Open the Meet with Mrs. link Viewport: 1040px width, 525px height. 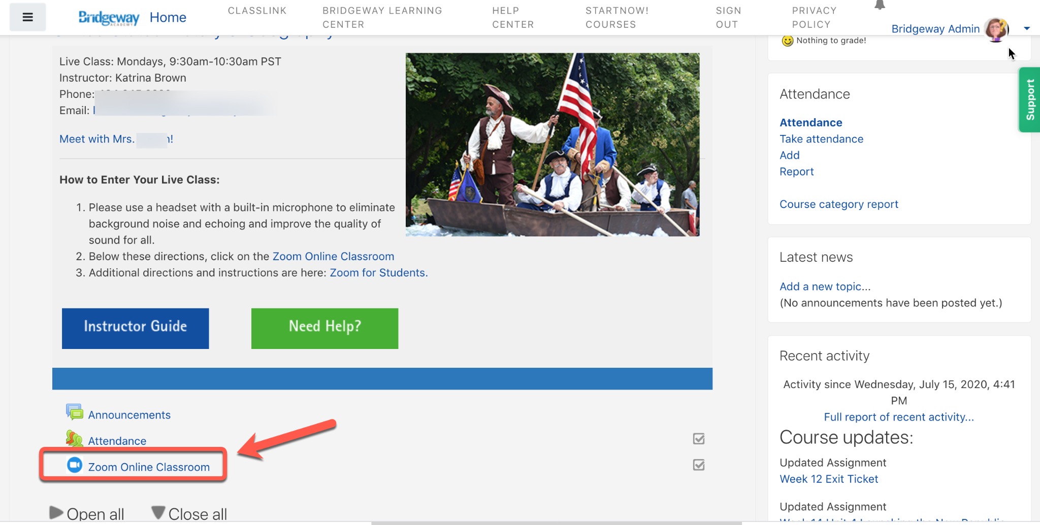point(116,139)
